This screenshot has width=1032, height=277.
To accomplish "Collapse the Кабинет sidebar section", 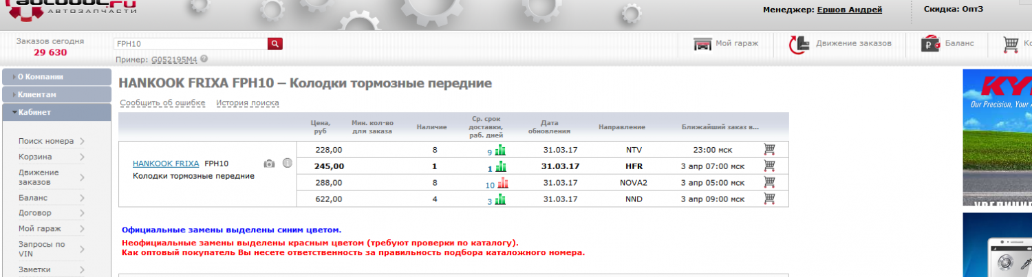I will pos(56,112).
